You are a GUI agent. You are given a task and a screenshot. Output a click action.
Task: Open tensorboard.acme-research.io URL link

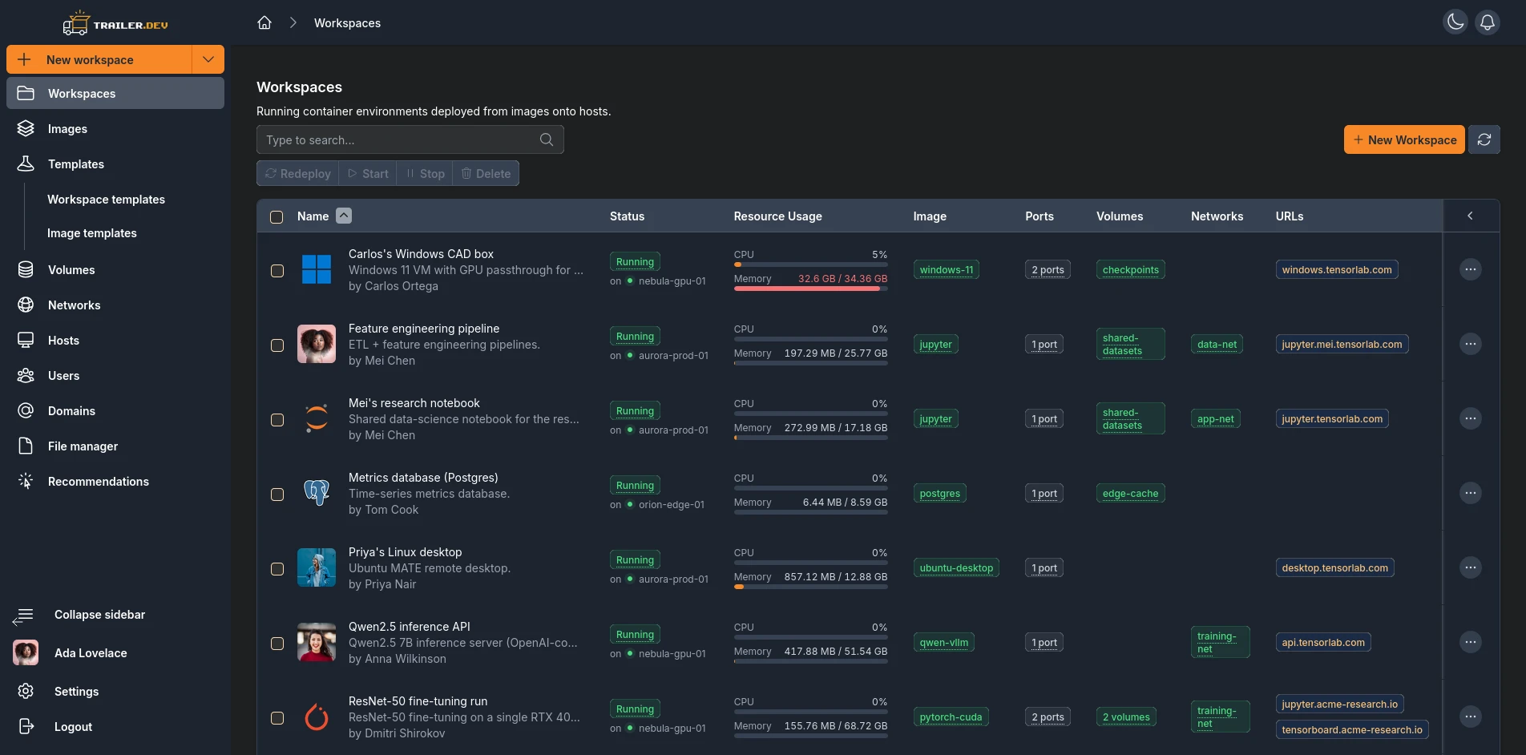tap(1352, 729)
